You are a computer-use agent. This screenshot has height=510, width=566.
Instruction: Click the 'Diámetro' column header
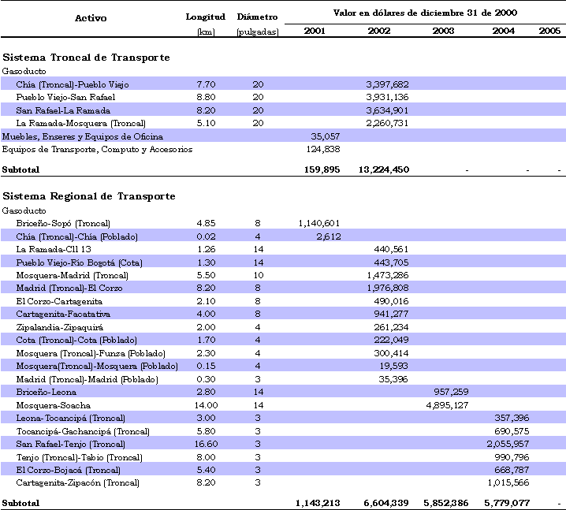coord(257,17)
